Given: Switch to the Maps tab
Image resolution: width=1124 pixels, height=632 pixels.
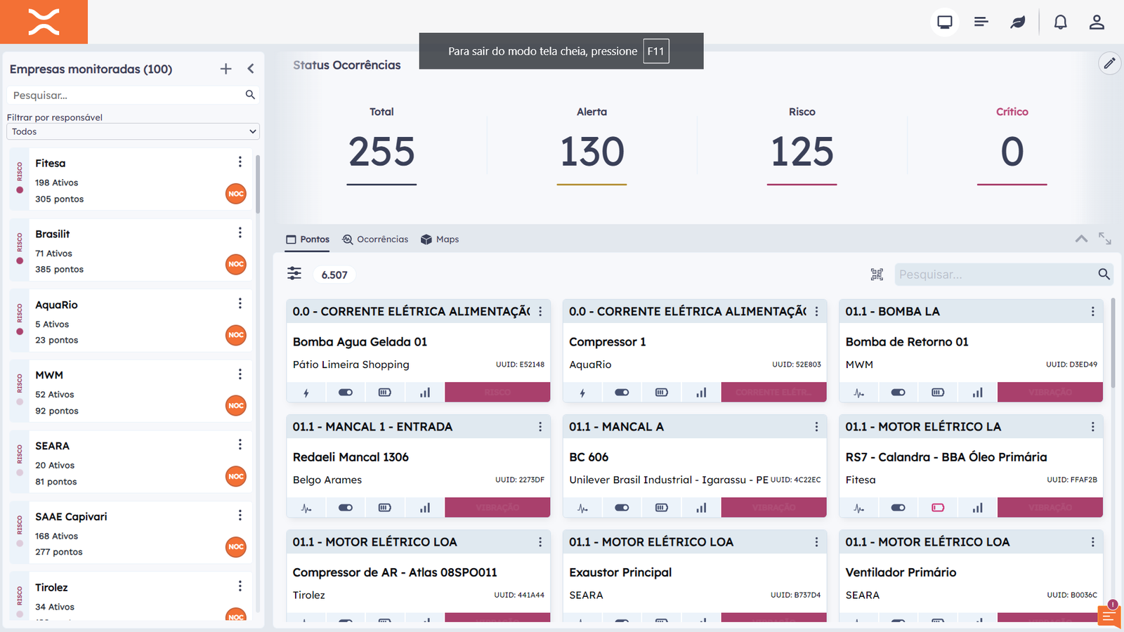Looking at the screenshot, I should pos(440,239).
